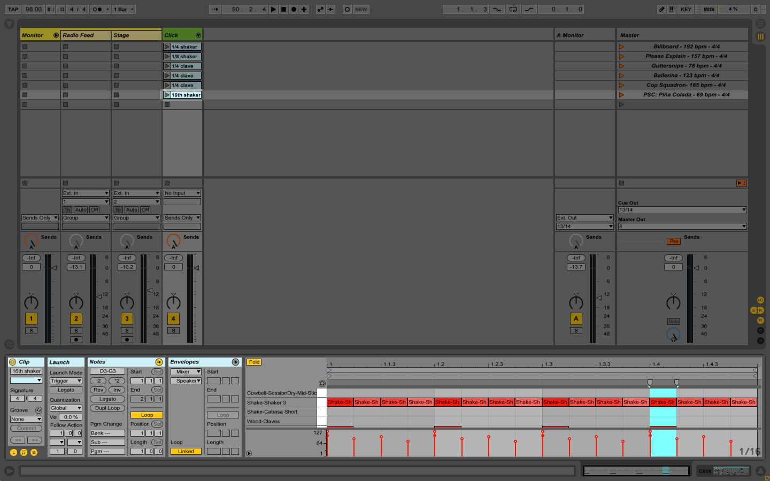The height and width of the screenshot is (481, 770).
Task: Launch the 1/8 shaker clip
Action: tap(167, 57)
